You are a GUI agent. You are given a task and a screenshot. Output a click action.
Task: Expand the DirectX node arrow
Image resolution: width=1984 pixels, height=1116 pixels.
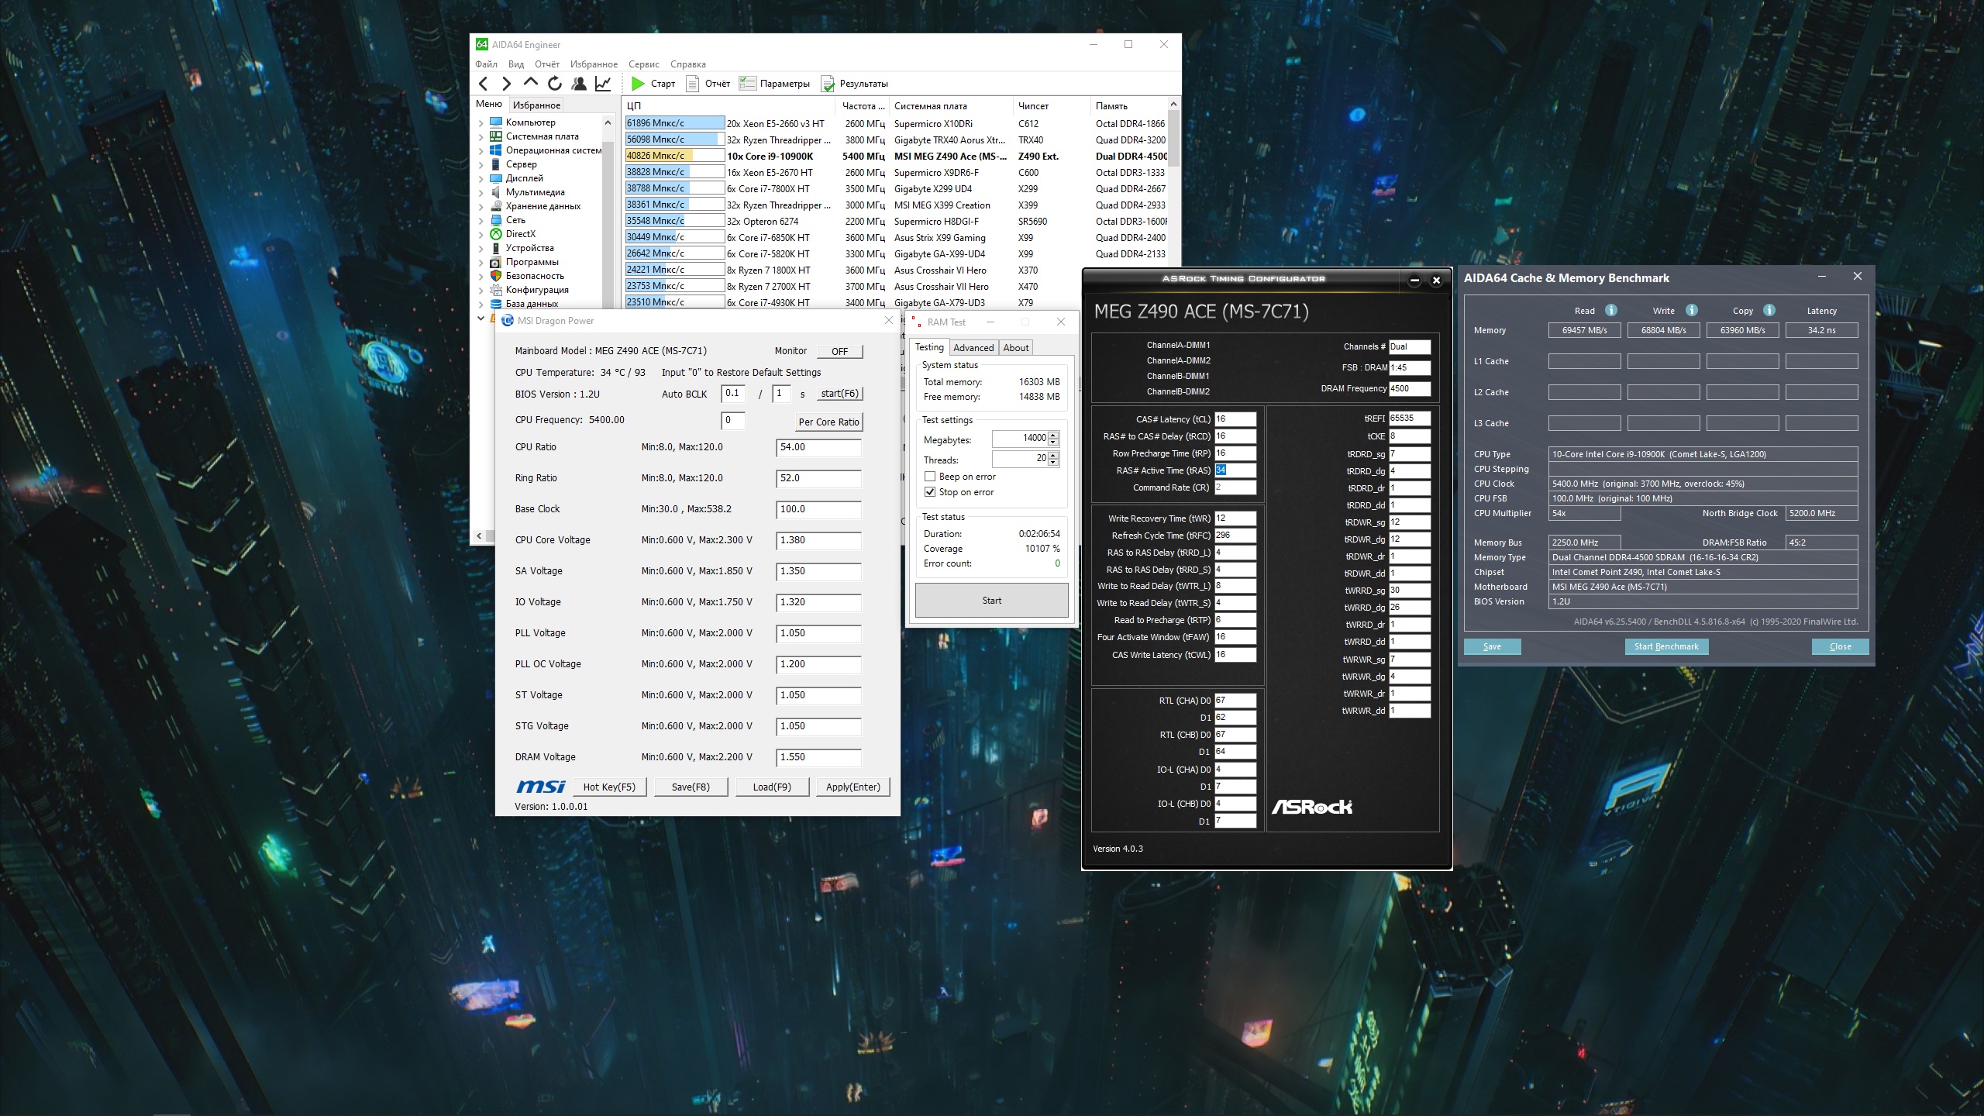click(480, 234)
